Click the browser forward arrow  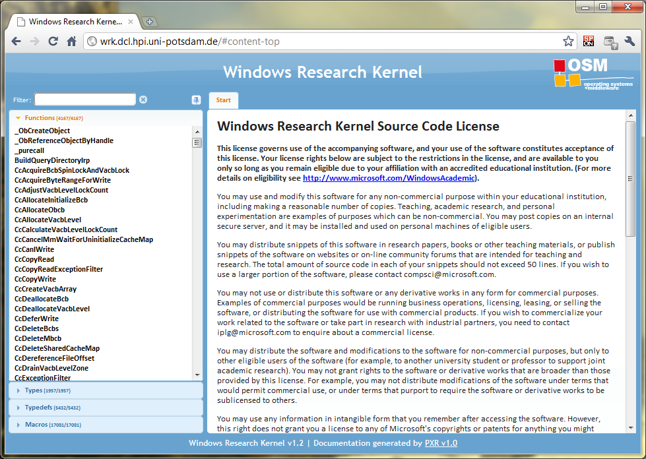pos(34,41)
